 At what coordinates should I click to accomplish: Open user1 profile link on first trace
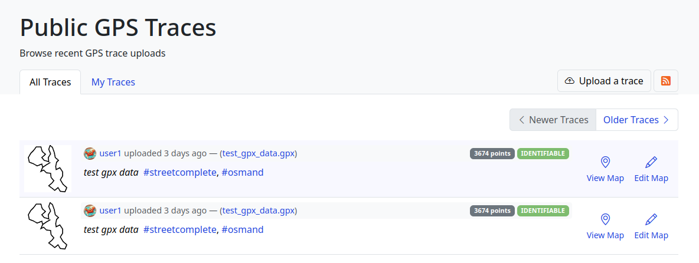click(x=110, y=153)
